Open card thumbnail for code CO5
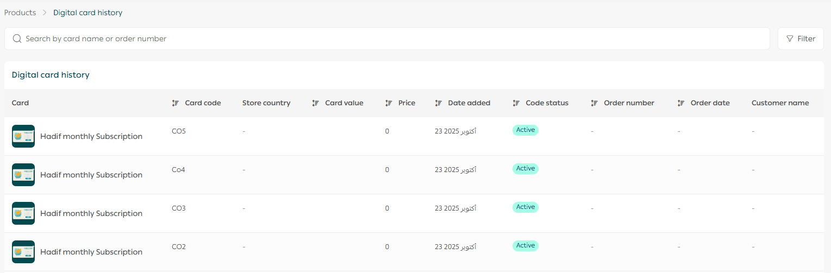This screenshot has width=831, height=273. pyautogui.click(x=23, y=136)
